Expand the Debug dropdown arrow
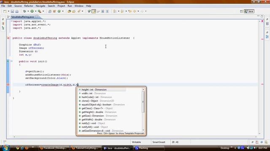This screenshot has height=151, width=270. (28, 11)
